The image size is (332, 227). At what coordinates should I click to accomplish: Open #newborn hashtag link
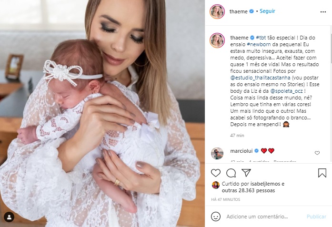click(x=259, y=44)
